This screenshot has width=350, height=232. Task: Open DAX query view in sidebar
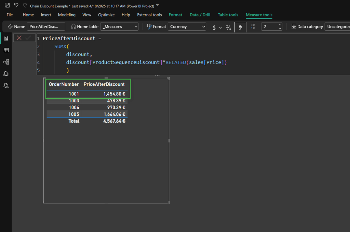6,74
